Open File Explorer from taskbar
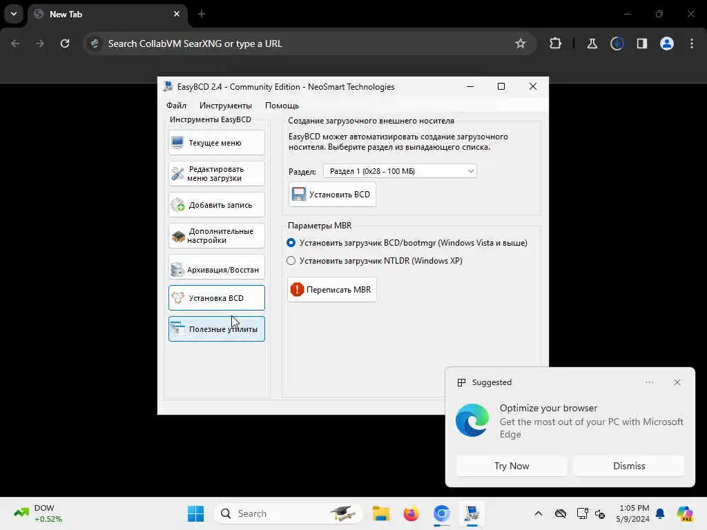The width and height of the screenshot is (707, 530). pyautogui.click(x=381, y=513)
